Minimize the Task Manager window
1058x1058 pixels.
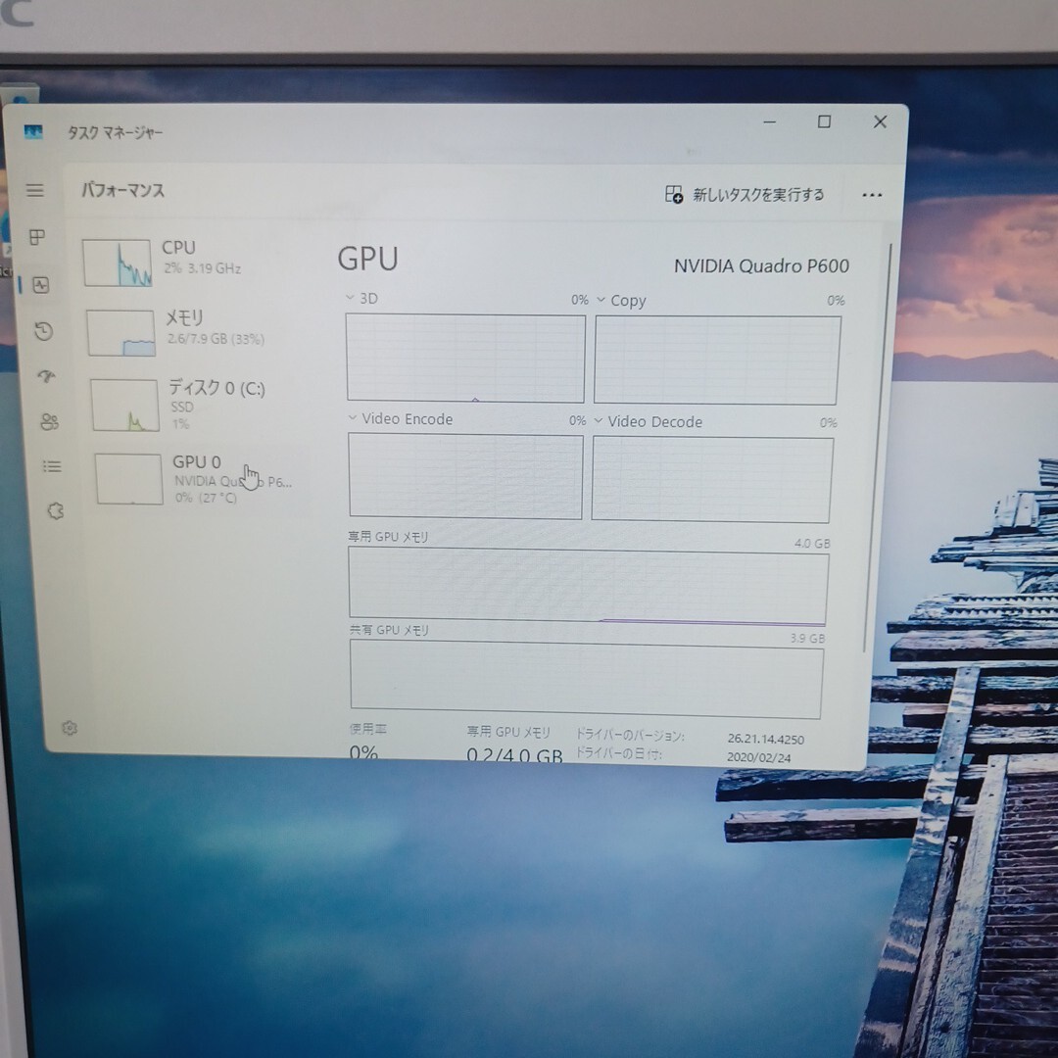(x=769, y=122)
